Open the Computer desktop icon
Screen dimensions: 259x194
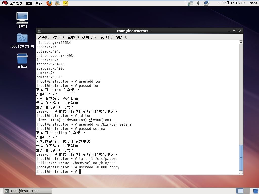click(22, 20)
